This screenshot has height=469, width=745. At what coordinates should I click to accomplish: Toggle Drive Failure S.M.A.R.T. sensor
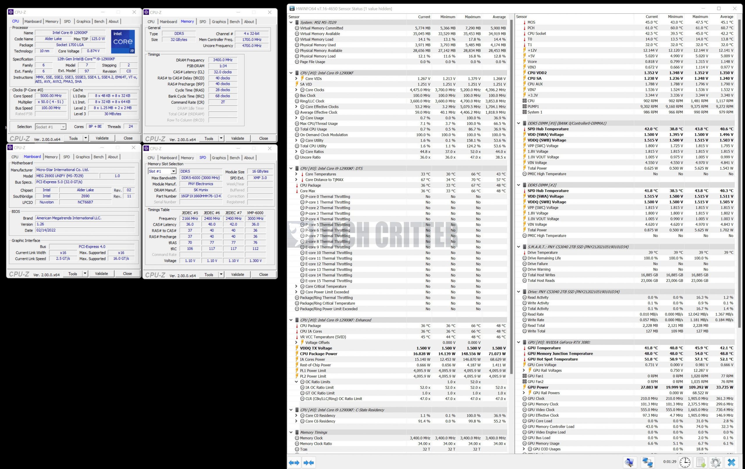524,264
